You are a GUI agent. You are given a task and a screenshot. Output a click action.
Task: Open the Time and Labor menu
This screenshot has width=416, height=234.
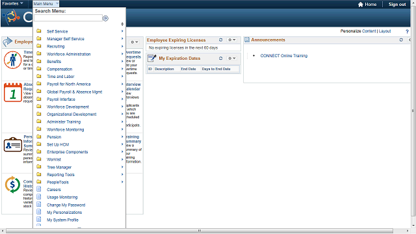60,77
